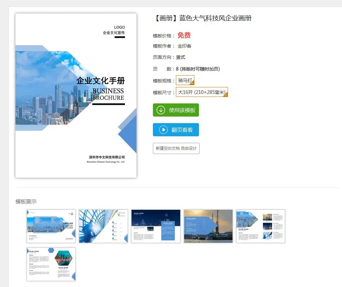
Task: Open the thumbnail with blue glass architecture
Action: click(x=103, y=226)
